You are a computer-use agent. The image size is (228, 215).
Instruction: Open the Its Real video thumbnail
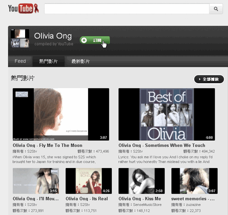(x=89, y=181)
